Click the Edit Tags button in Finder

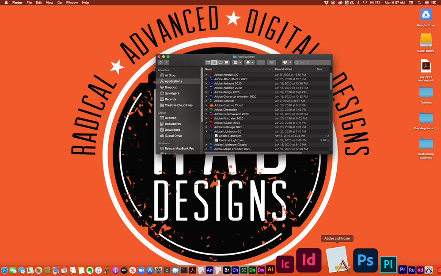pos(271,62)
